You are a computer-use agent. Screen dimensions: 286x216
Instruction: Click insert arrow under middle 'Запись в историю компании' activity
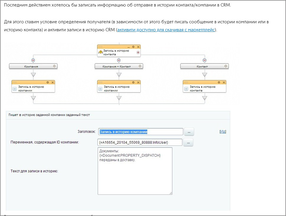(x=119, y=98)
